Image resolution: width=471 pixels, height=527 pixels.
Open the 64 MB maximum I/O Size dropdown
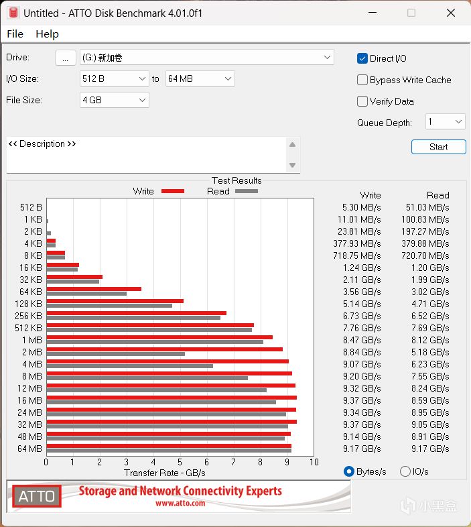pyautogui.click(x=200, y=78)
